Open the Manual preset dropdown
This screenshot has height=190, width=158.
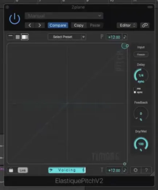click(x=64, y=16)
